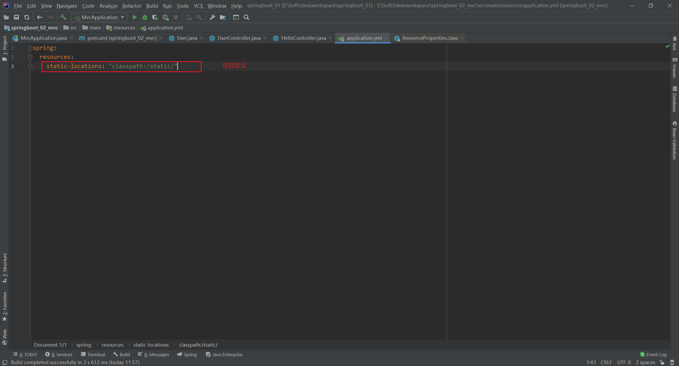Toggle read-only lock icon in status bar

tap(662, 362)
